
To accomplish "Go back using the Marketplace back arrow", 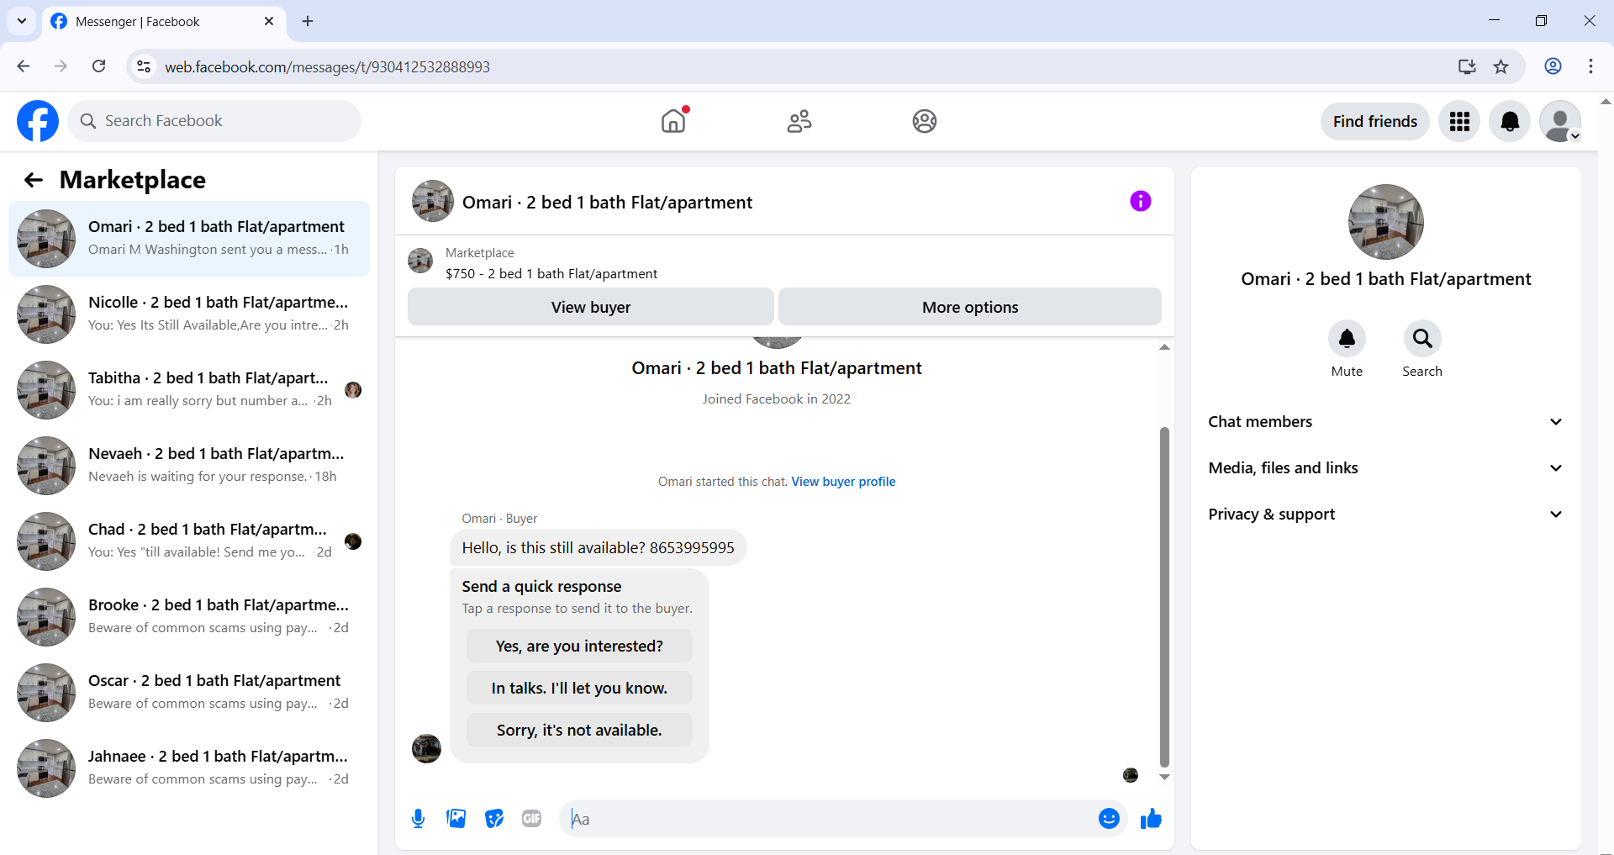I will [34, 180].
